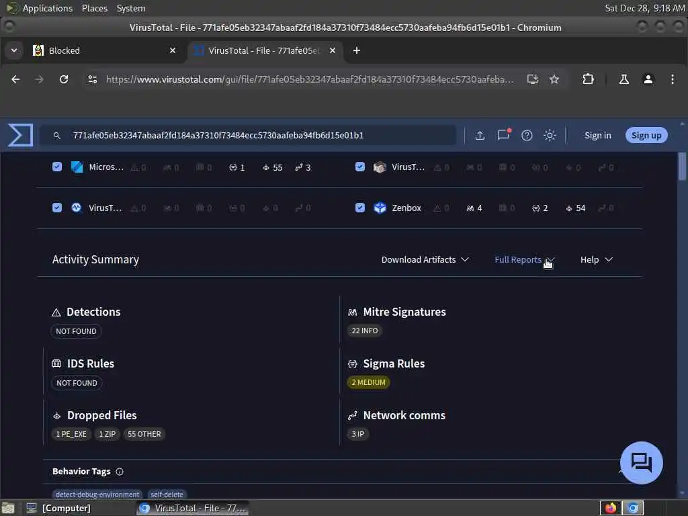Switch to the Blocked tab
The image size is (688, 516).
pos(105,50)
